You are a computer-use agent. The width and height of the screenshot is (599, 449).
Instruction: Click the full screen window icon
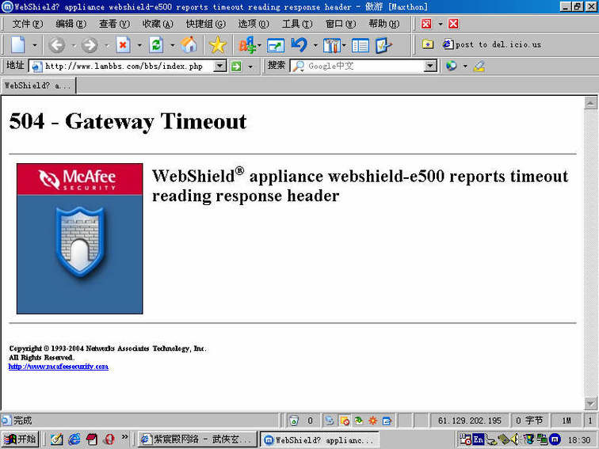tap(276, 45)
